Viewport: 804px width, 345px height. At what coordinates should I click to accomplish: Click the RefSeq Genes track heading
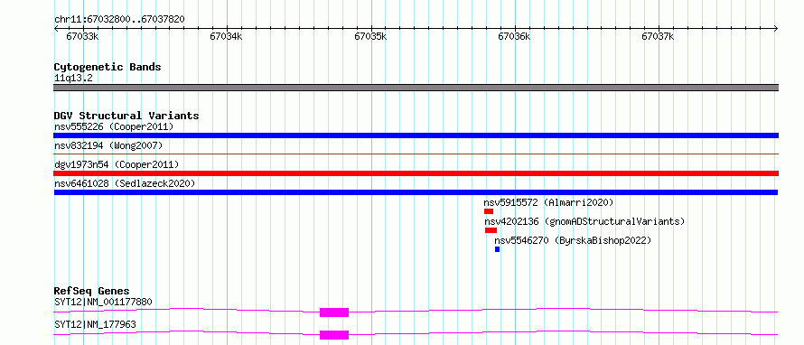[92, 291]
